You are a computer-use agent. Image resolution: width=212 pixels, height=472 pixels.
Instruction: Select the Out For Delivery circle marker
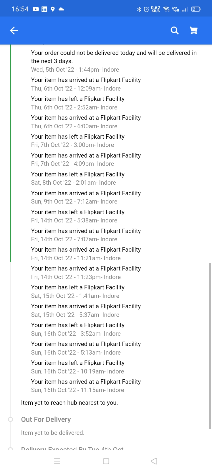pos(11,419)
